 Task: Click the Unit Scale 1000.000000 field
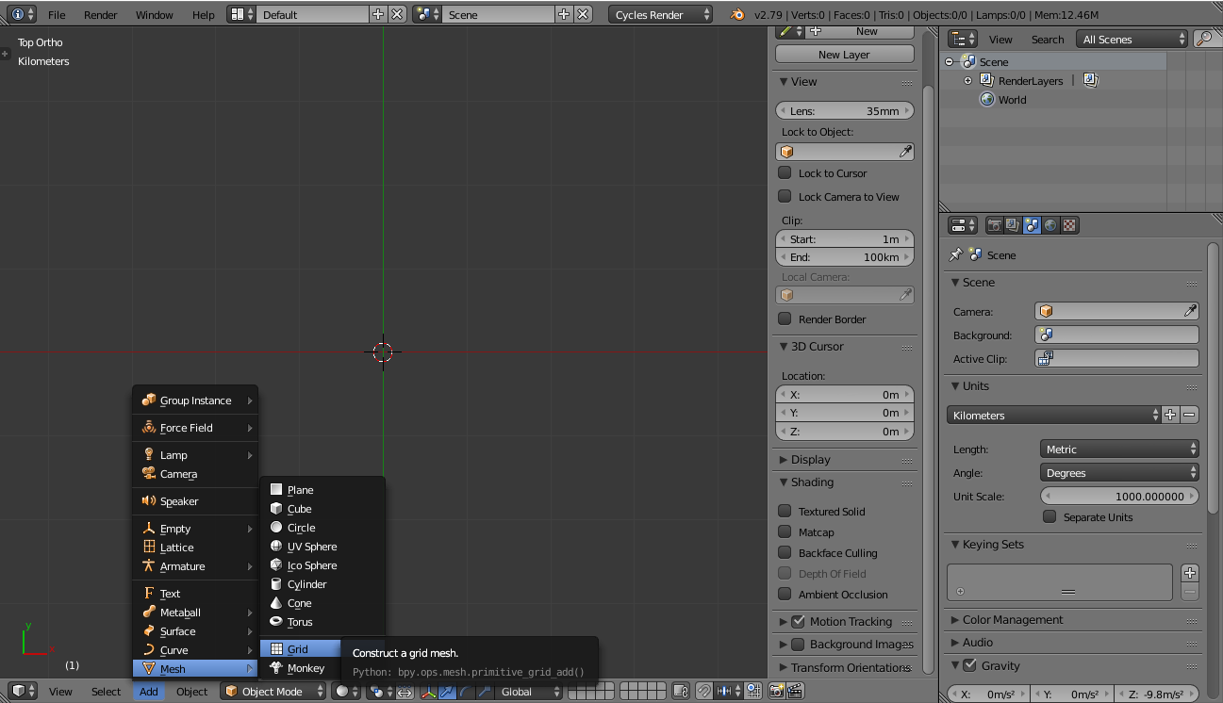[1119, 496]
